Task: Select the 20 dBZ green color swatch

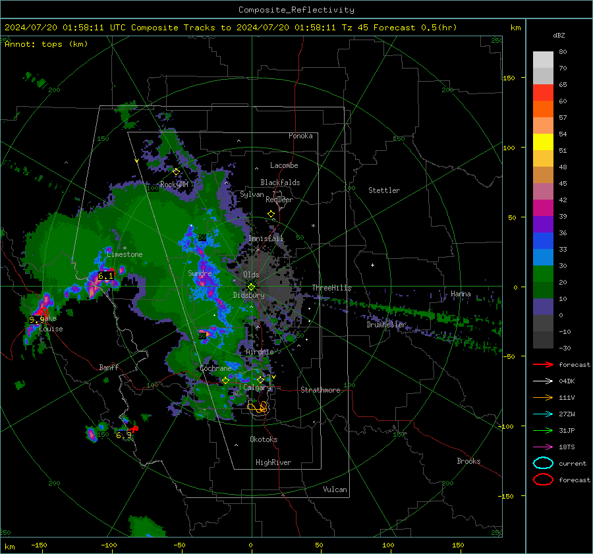Action: pyautogui.click(x=543, y=274)
